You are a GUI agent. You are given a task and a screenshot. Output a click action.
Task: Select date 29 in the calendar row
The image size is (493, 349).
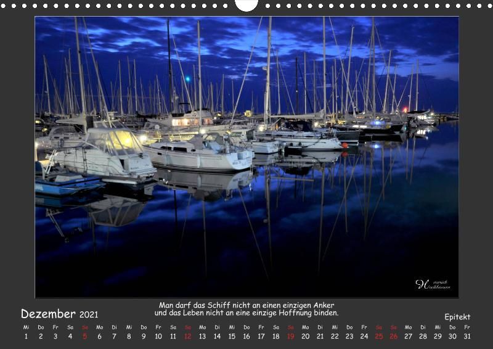[438, 336]
